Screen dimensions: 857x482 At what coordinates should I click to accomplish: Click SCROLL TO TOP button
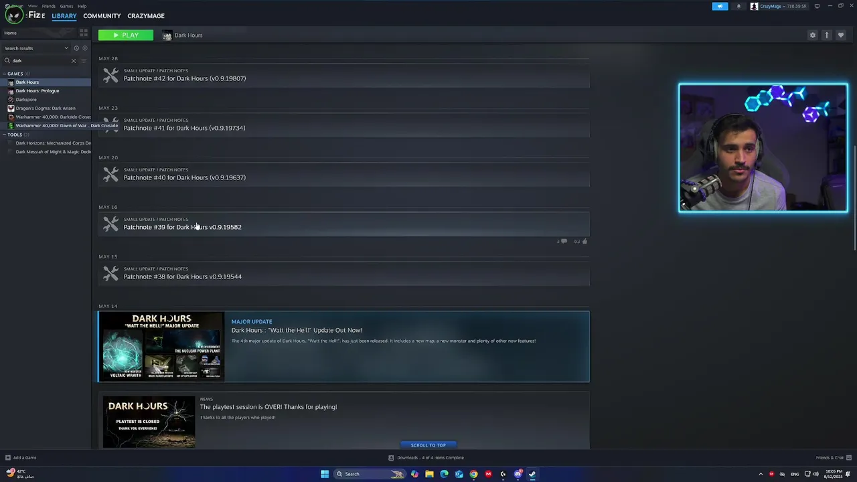click(x=428, y=445)
